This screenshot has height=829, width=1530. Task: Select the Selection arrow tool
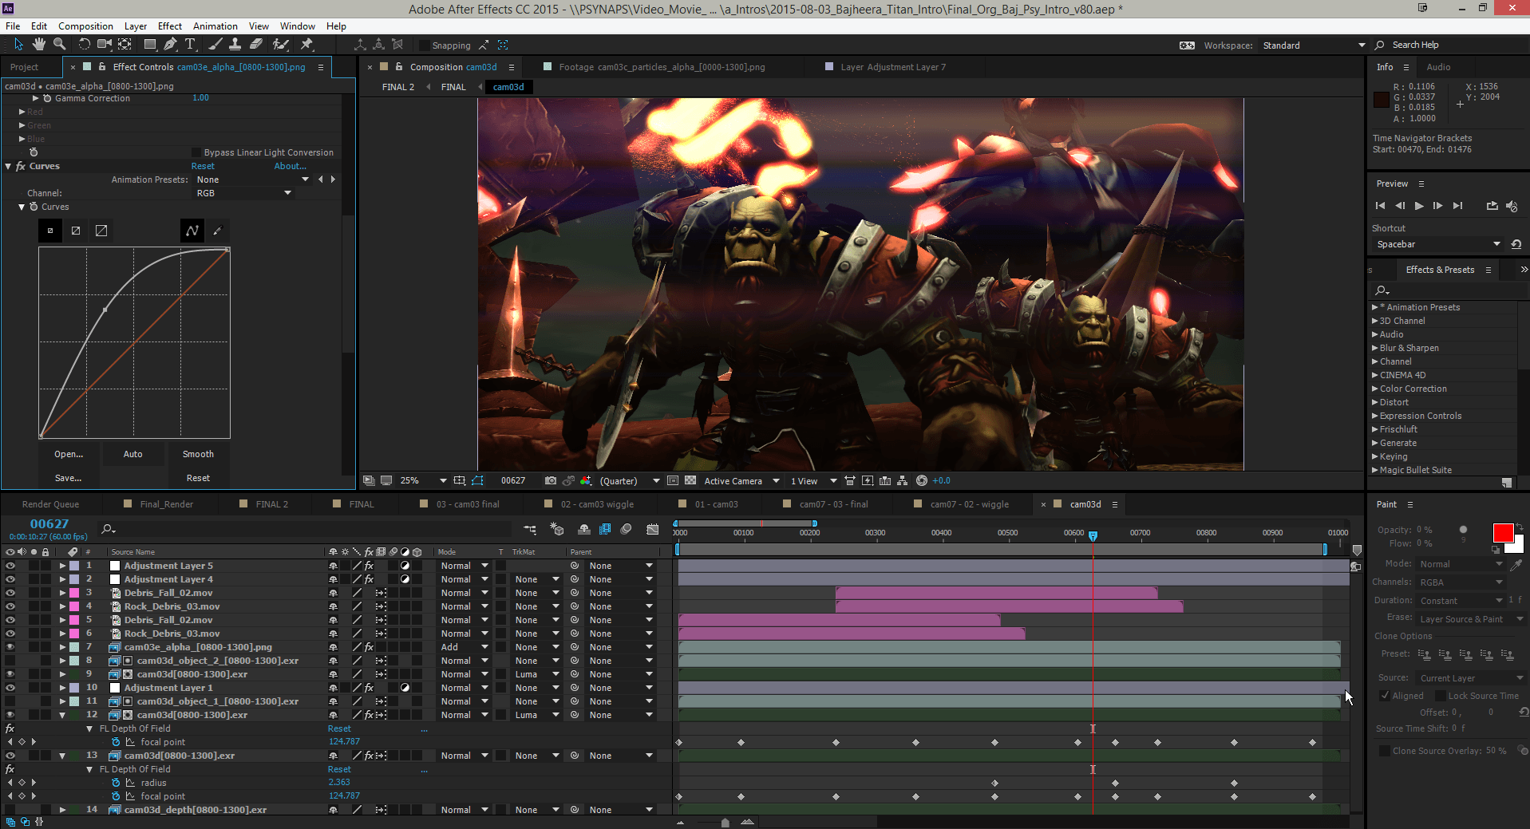[18, 45]
